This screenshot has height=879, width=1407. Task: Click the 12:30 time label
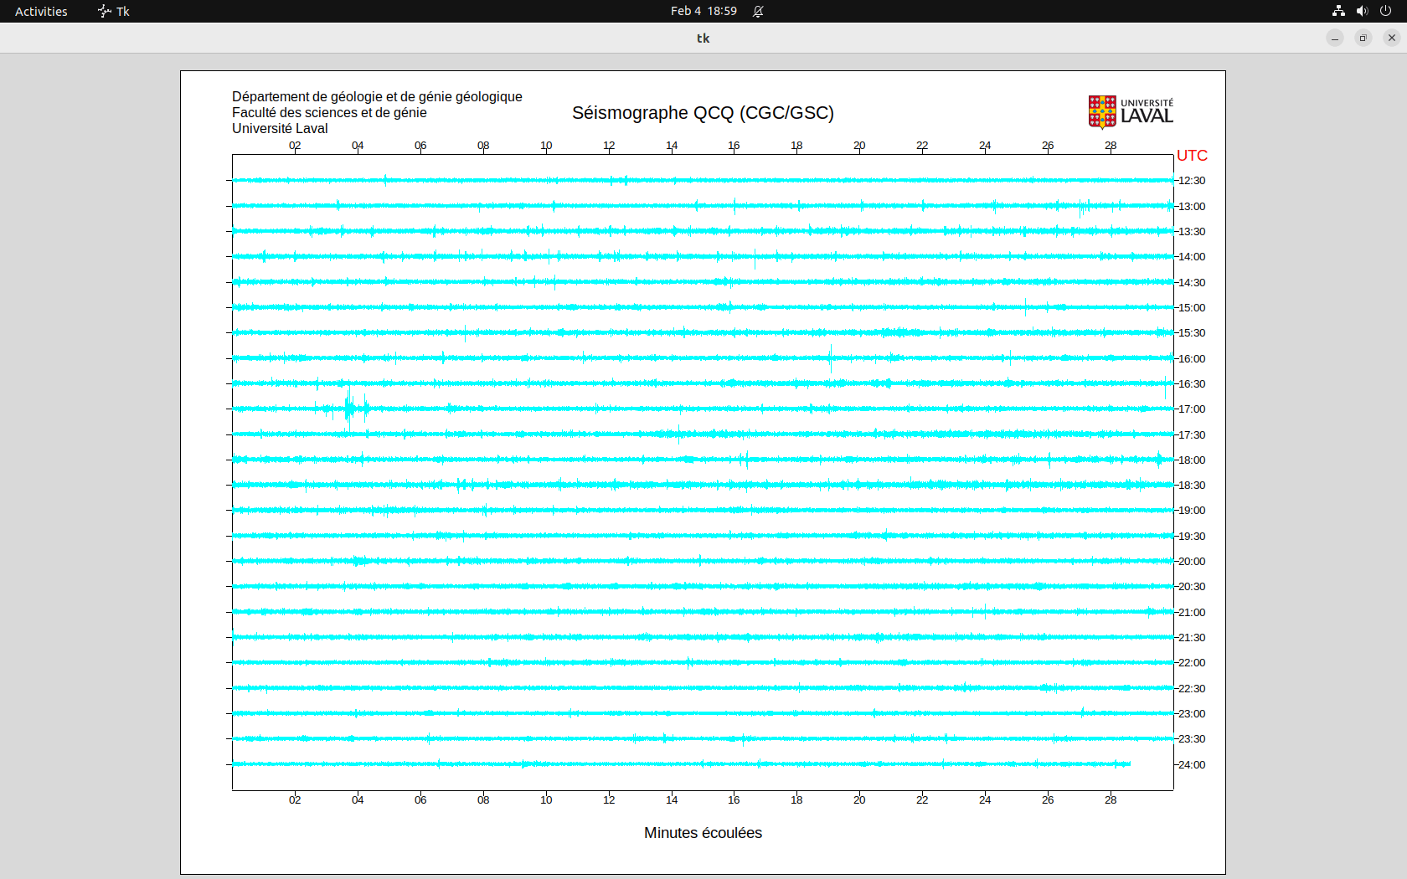click(x=1192, y=181)
